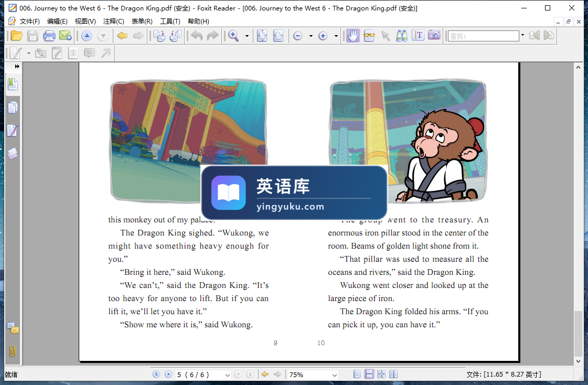Open the 帮助(H) menu
The image size is (588, 385).
198,22
